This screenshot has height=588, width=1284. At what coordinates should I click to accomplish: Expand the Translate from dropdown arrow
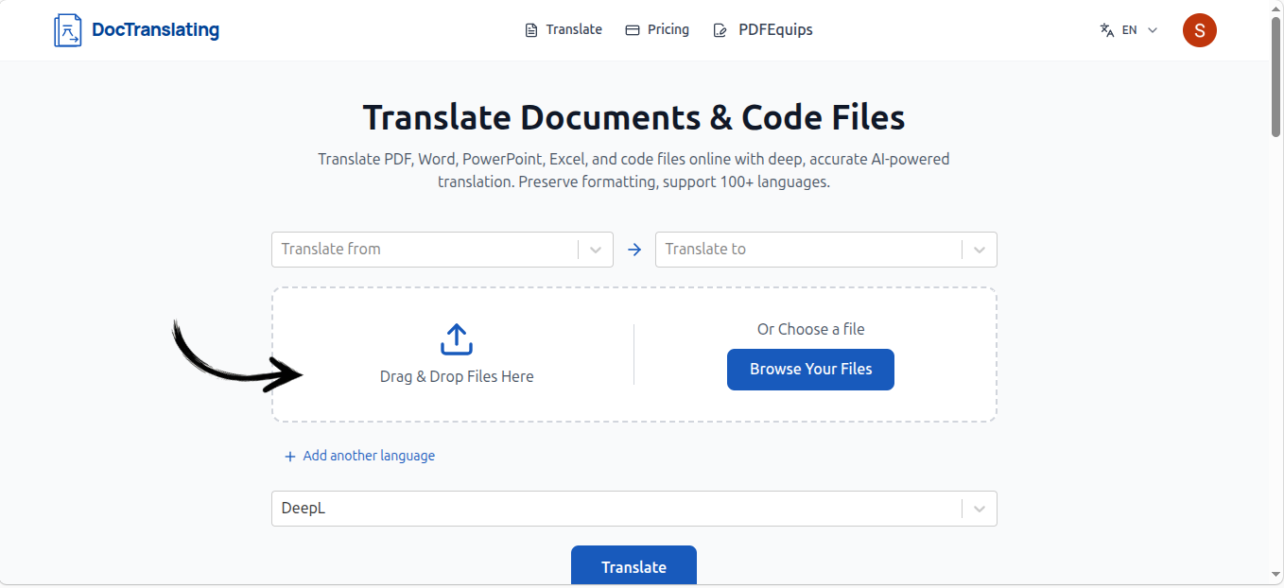(x=596, y=250)
